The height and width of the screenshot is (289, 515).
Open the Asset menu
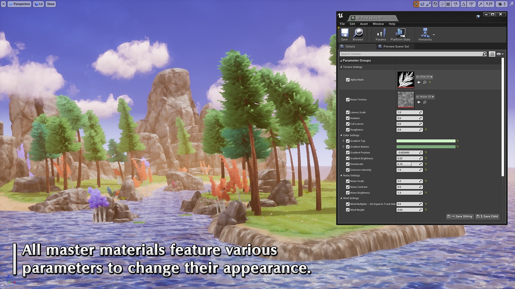click(x=364, y=24)
